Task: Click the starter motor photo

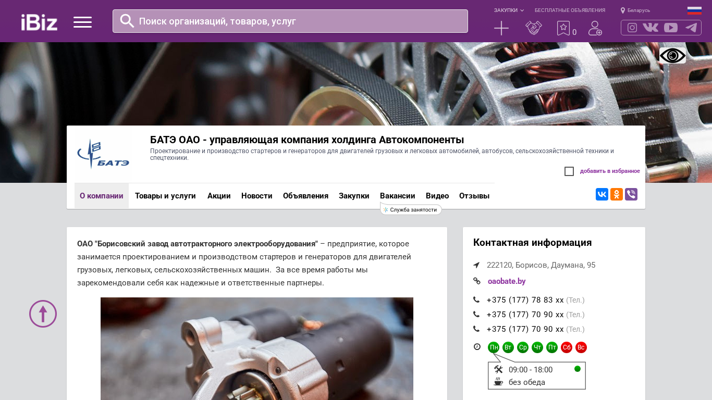Action: pos(257,348)
